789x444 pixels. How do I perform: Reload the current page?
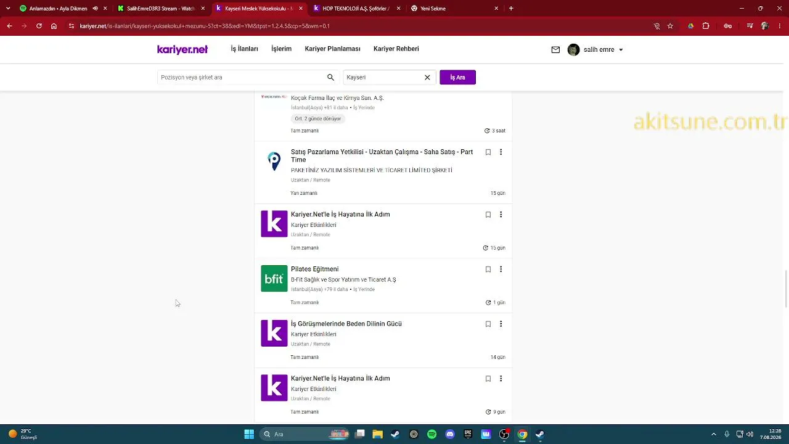39,26
